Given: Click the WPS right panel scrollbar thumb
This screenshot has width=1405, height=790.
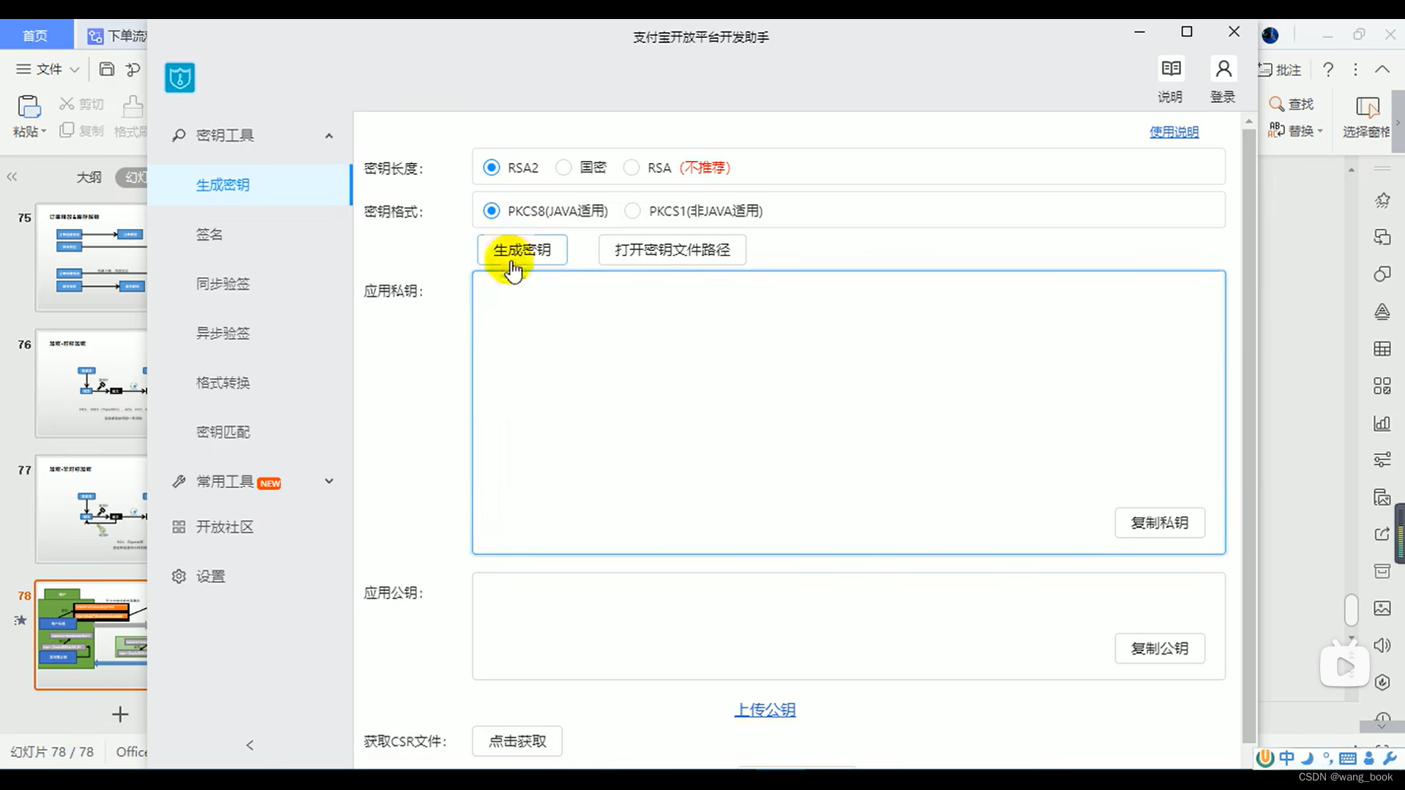Looking at the screenshot, I should coord(1352,610).
